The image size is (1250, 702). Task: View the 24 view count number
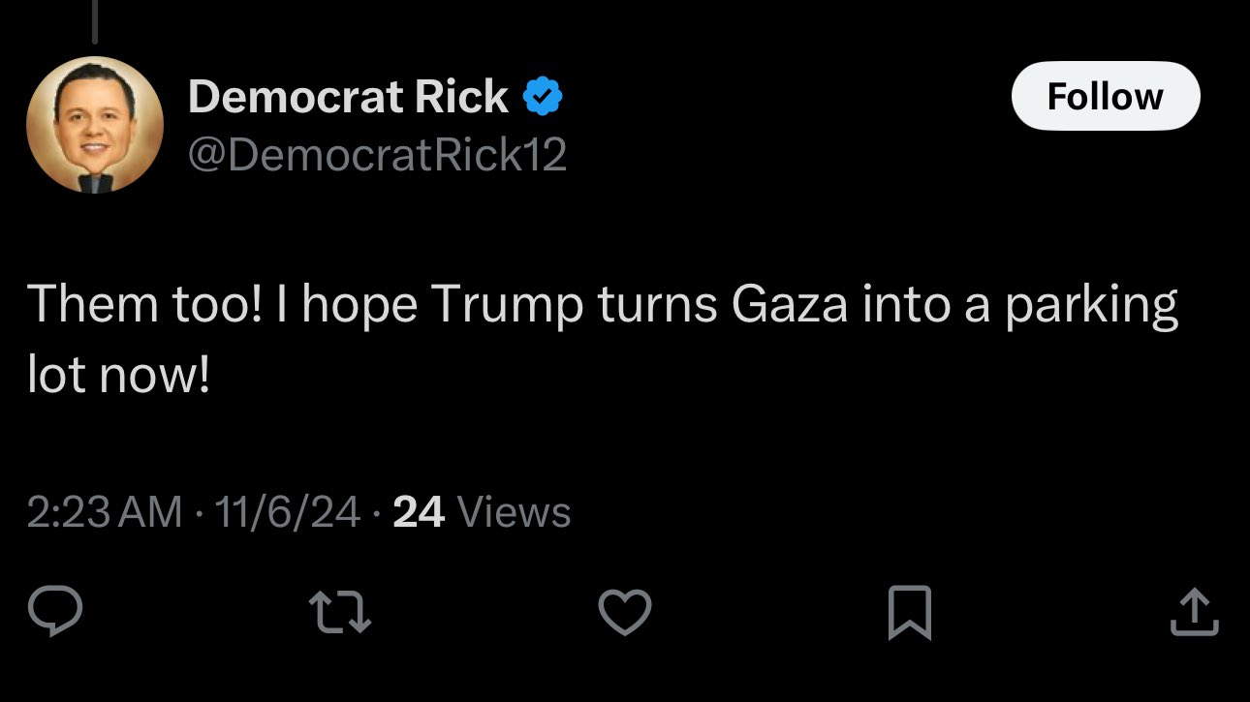coord(419,511)
